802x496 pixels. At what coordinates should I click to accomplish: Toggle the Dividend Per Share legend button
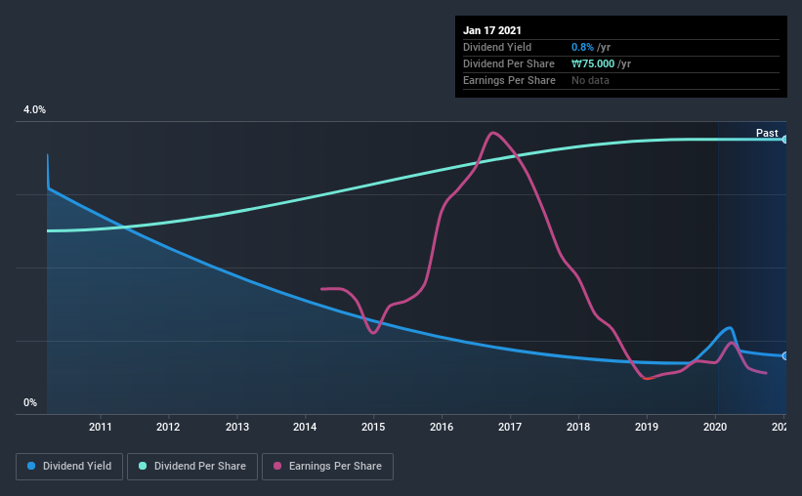192,467
